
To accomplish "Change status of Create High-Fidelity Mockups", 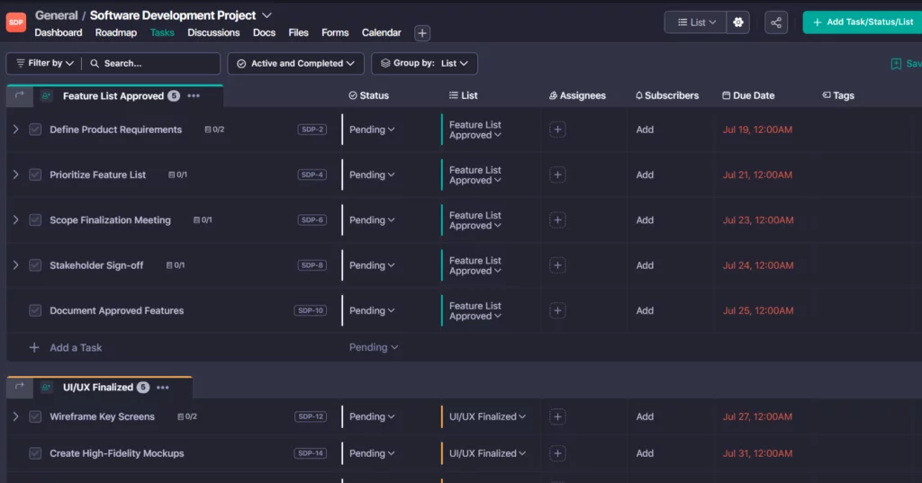I will (x=372, y=453).
